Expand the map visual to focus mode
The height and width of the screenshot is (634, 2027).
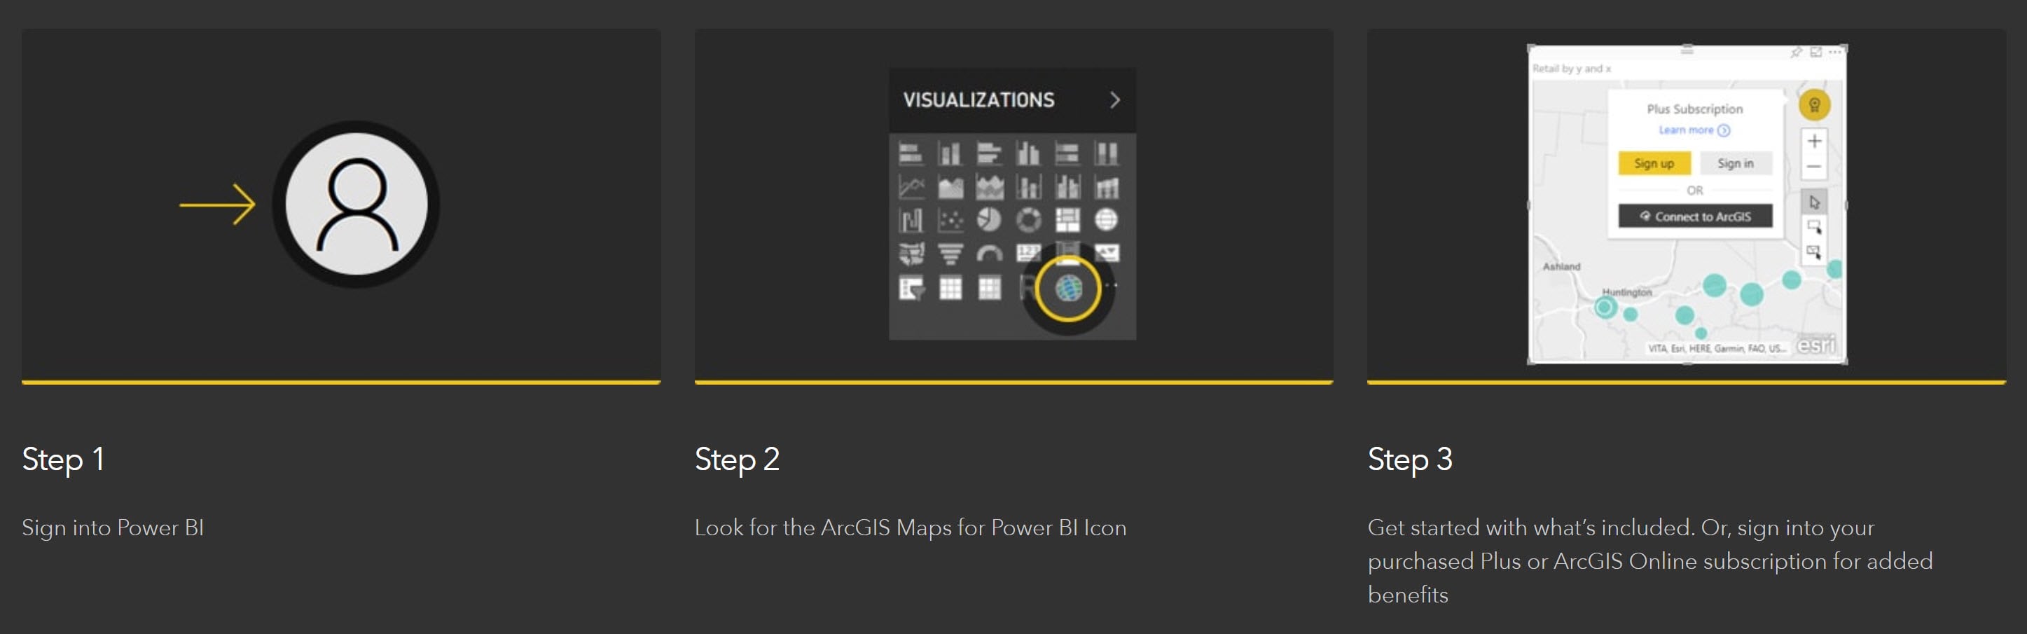1815,52
